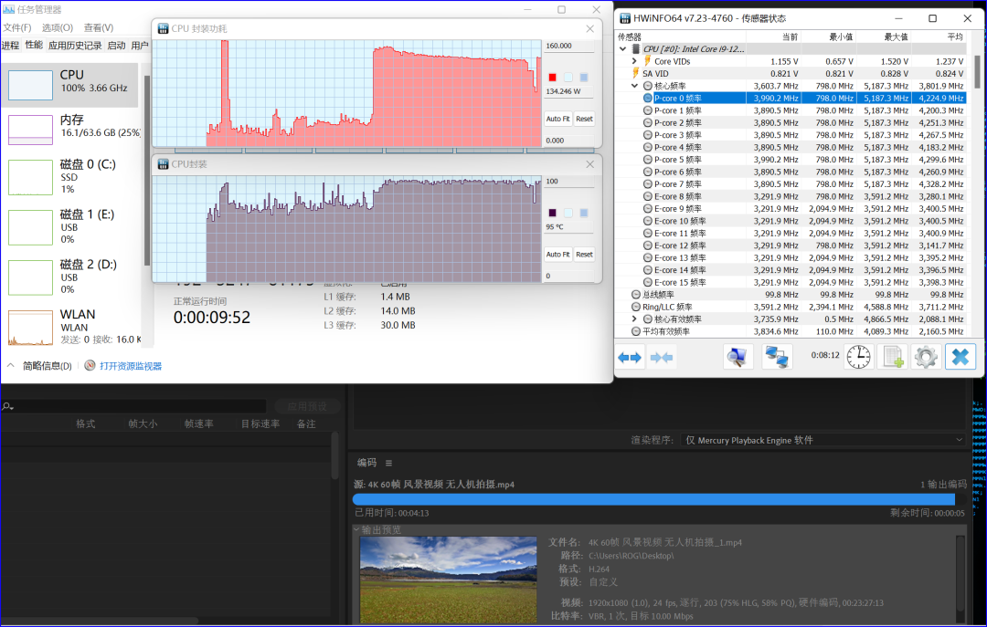This screenshot has height=627, width=987.
Task: Click the HWiNFO shrink-layout arrows icon
Action: pyautogui.click(x=662, y=357)
